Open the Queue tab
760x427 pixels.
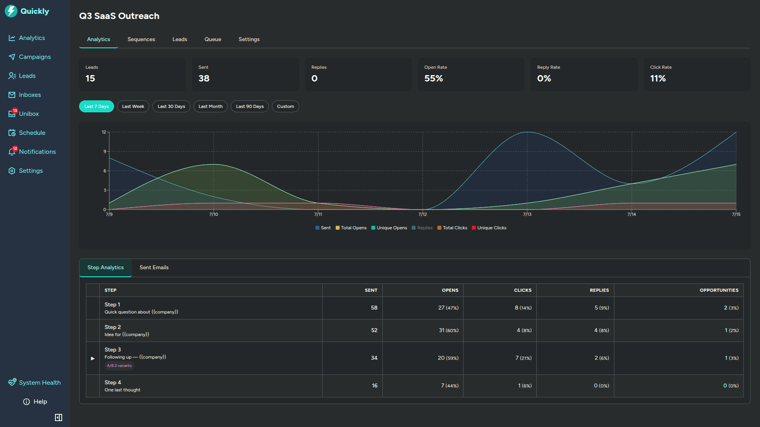[213, 40]
